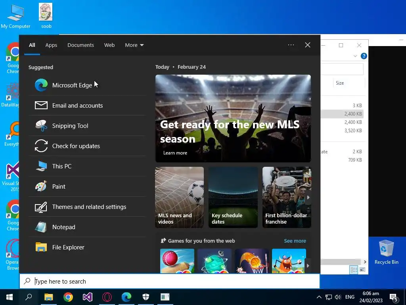The image size is (406, 305).
Task: Open File Explorer from suggested list
Action: (x=87, y=247)
